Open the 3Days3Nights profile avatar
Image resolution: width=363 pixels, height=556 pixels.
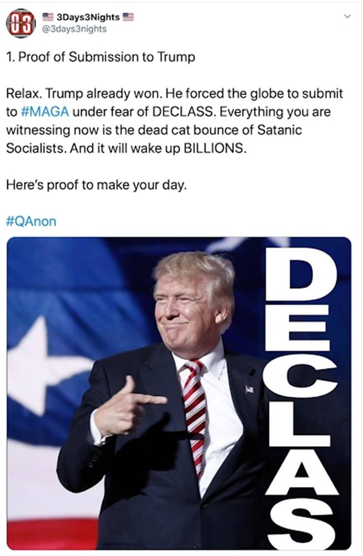pos(21,23)
